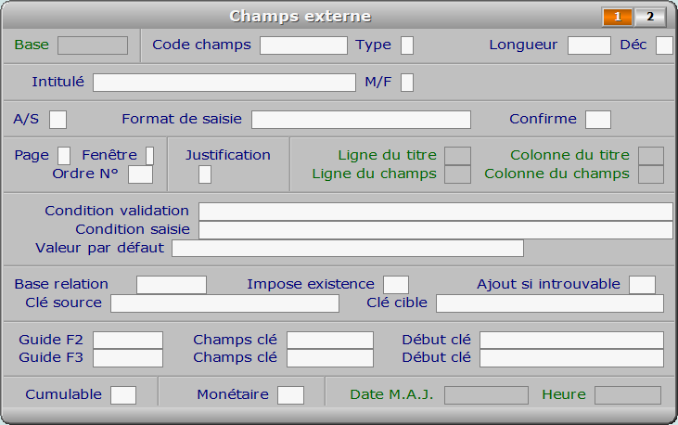
Task: Select the Colonne du champs field
Action: pyautogui.click(x=651, y=174)
